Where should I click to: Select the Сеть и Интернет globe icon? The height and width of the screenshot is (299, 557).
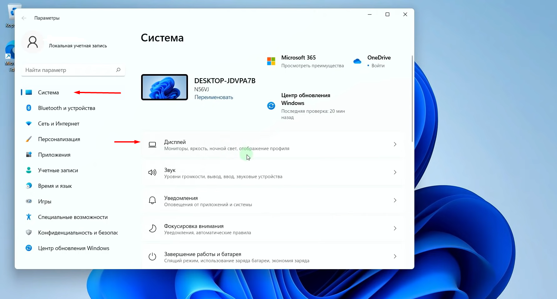coord(28,123)
